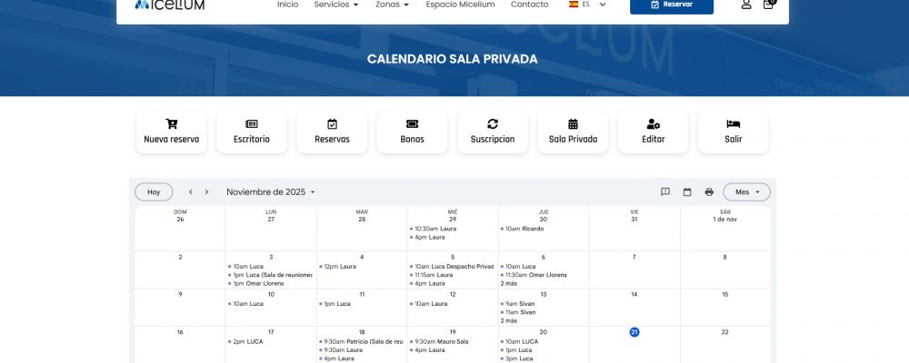Print the calendar with printer icon

(709, 192)
